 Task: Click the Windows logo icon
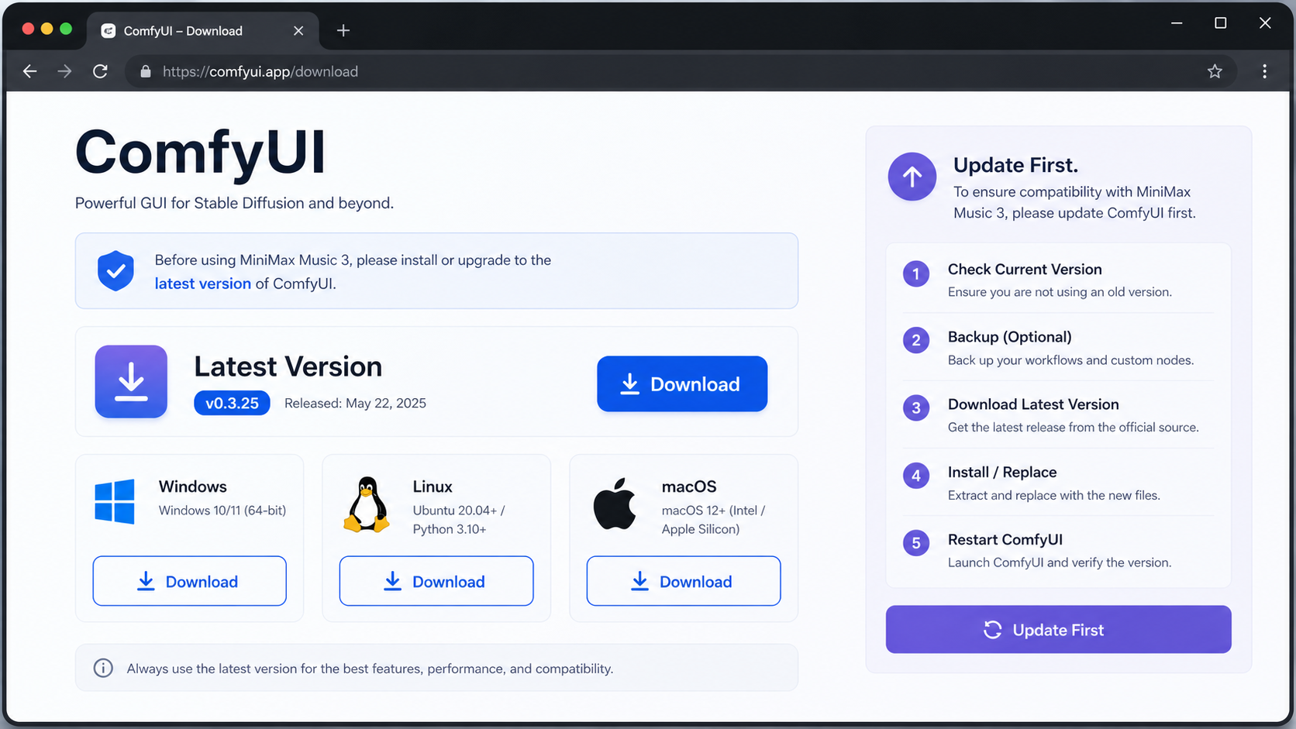click(115, 502)
